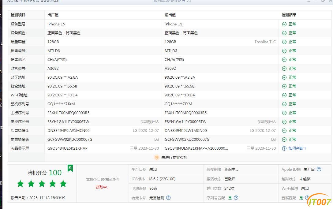Click 报告日期：2025-11-18 18:03:39
Viewport: 333px width, 209px height.
[38, 198]
